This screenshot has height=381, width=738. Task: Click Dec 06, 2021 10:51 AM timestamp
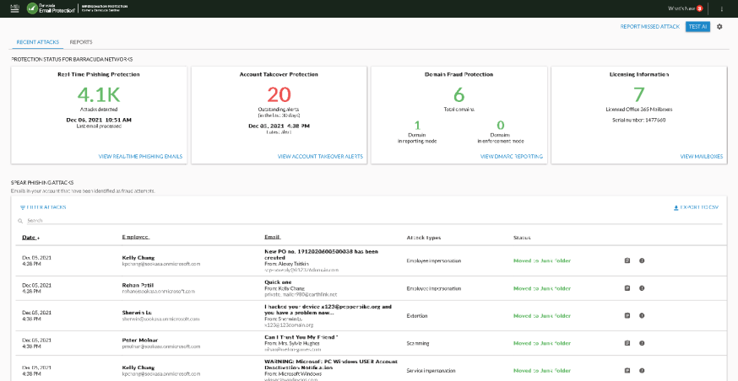point(99,120)
